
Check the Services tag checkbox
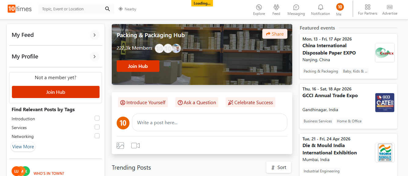coord(97,127)
